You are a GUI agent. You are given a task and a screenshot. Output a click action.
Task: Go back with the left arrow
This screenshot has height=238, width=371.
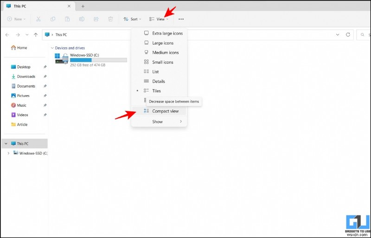(7, 35)
